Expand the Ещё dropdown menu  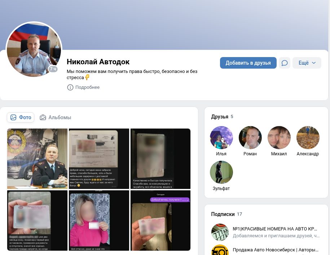(x=307, y=63)
